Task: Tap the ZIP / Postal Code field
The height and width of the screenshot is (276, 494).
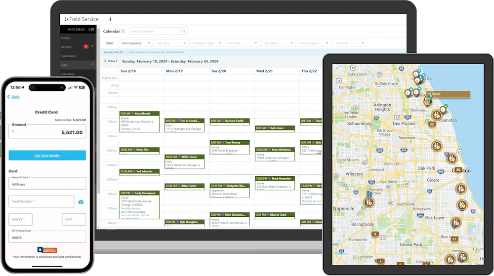Action: 47,237
